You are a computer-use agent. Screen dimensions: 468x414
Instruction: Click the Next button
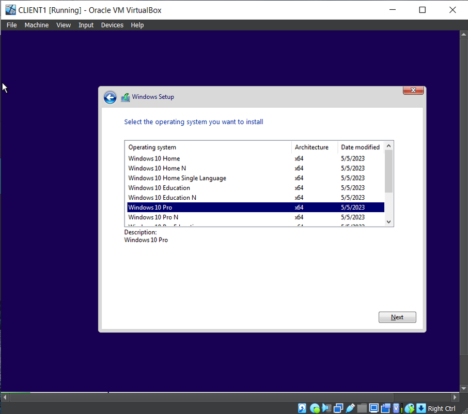tap(397, 317)
